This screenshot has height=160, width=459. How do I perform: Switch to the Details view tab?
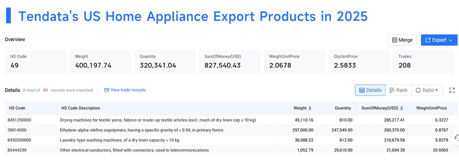[370, 90]
